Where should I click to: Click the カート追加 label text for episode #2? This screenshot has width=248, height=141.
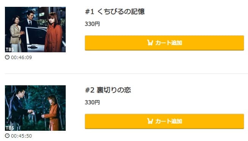[169, 121]
